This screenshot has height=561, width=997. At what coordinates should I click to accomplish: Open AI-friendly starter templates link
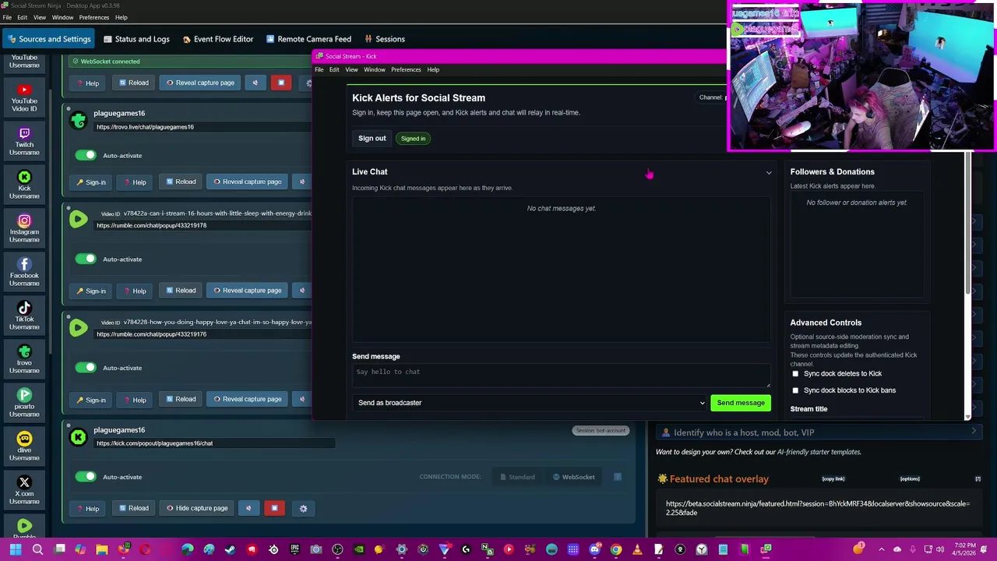pos(819,452)
